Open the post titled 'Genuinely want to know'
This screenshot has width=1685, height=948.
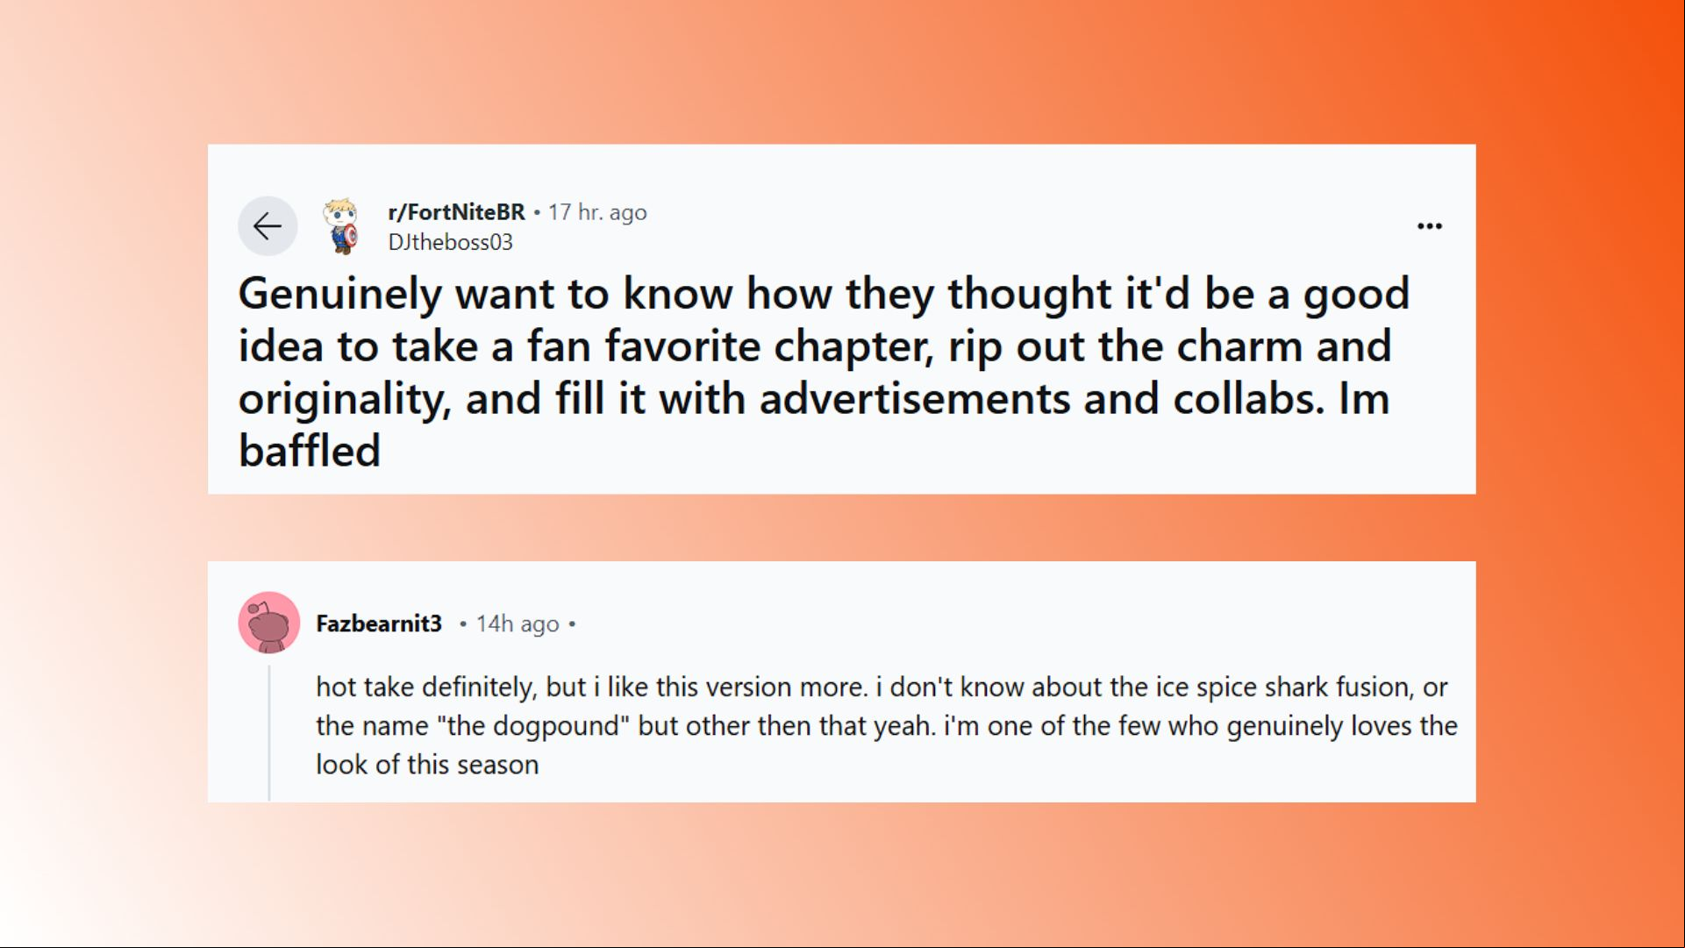(824, 372)
